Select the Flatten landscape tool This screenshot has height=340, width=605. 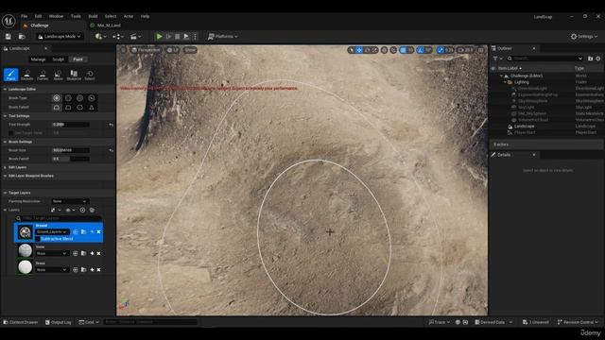(x=43, y=75)
